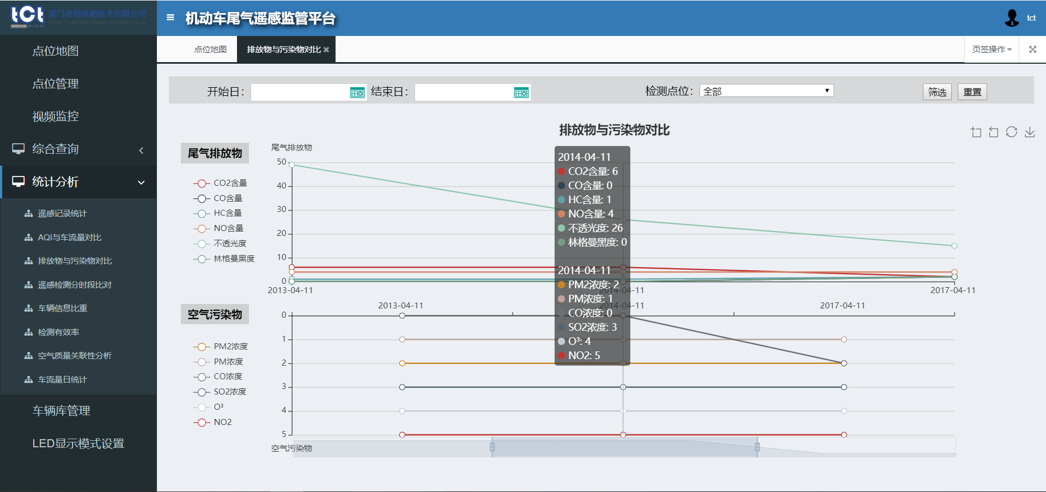Click the icon beside 空气质量关联性分析
The image size is (1046, 492).
pyautogui.click(x=28, y=356)
